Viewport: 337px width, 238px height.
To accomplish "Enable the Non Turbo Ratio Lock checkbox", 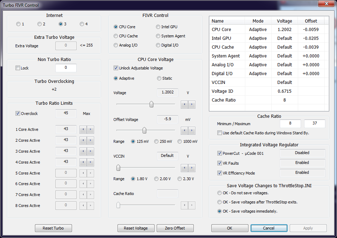I will pyautogui.click(x=18, y=68).
